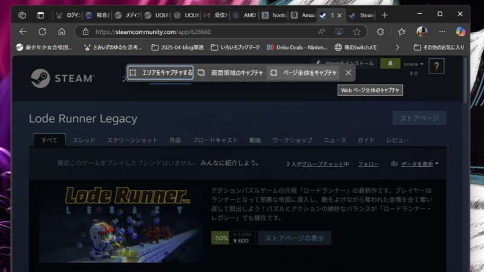Click the Steam logo
Image resolution: width=484 pixels, height=272 pixels.
click(62, 79)
